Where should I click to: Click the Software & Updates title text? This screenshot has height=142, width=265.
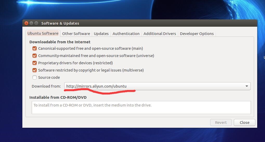pos(60,23)
